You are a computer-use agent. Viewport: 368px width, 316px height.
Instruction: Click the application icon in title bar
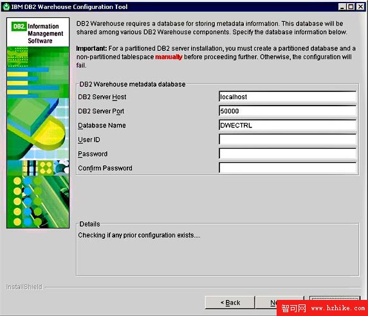coord(6,6)
